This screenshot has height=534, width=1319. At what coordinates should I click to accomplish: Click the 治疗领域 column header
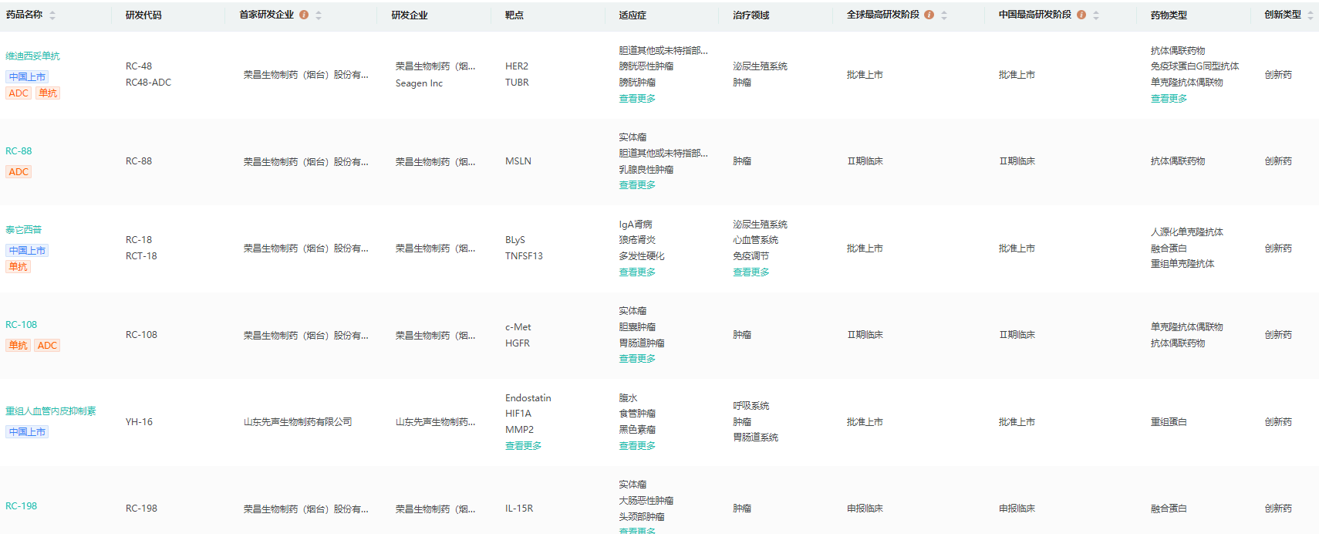(x=751, y=15)
